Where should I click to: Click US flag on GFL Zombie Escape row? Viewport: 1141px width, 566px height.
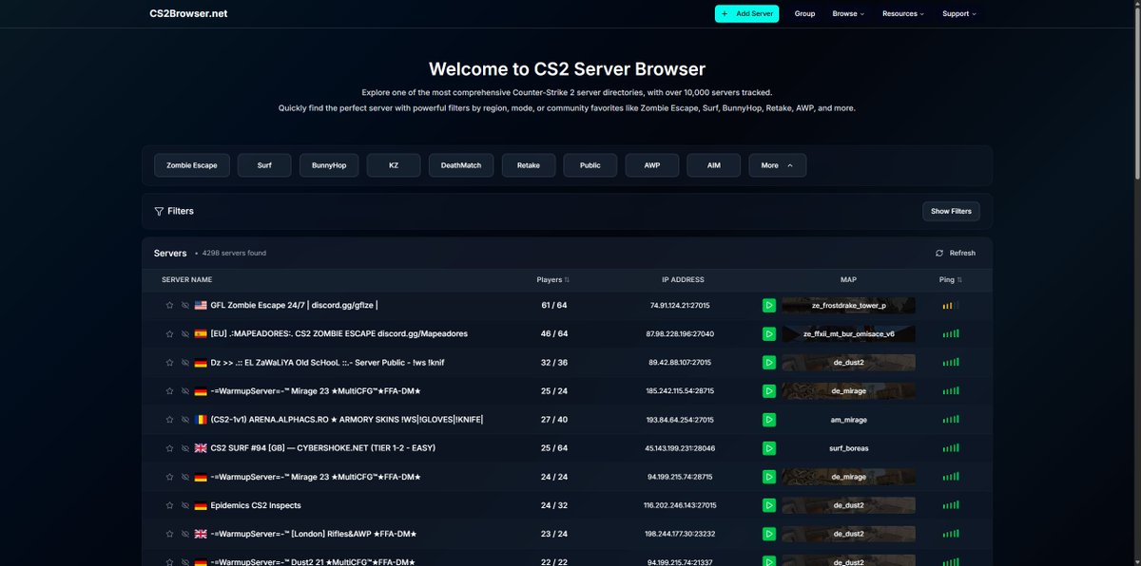coord(201,306)
